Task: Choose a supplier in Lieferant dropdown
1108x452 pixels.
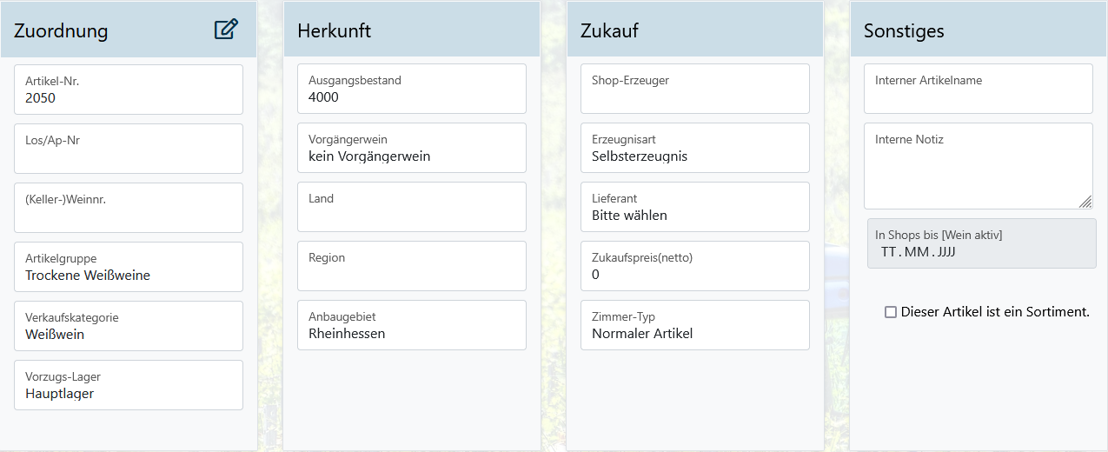Action: pos(688,207)
